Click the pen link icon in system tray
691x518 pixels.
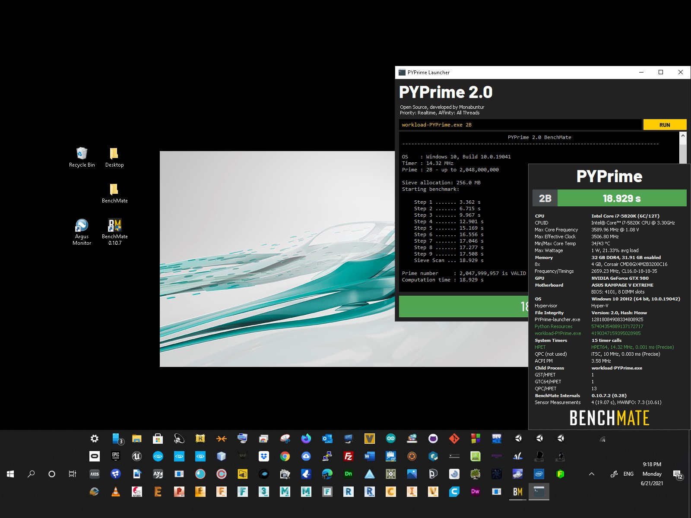pyautogui.click(x=614, y=474)
